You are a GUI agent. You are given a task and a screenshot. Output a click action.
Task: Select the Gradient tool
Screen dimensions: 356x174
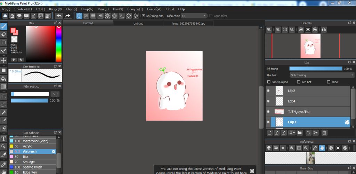point(3,86)
